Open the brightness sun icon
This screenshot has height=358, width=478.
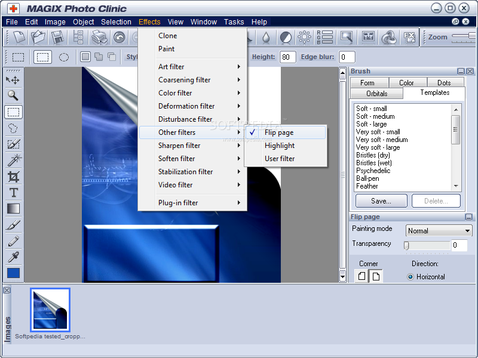(x=304, y=38)
